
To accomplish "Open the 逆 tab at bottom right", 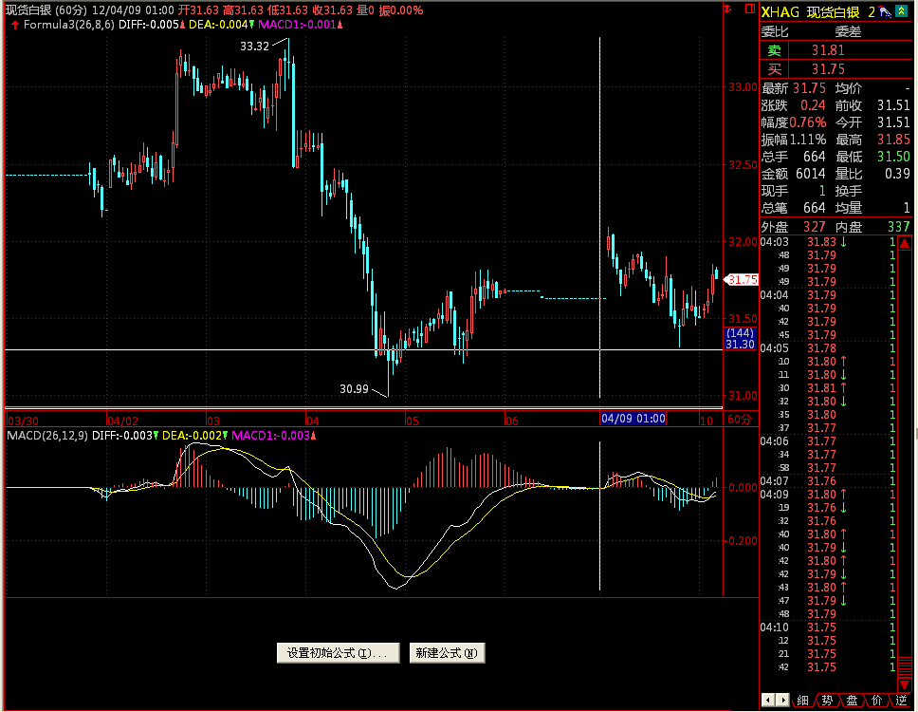I will (x=901, y=701).
